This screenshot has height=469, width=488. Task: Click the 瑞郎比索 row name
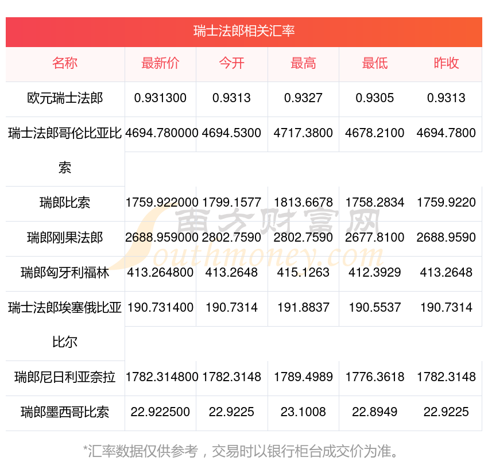click(x=65, y=203)
